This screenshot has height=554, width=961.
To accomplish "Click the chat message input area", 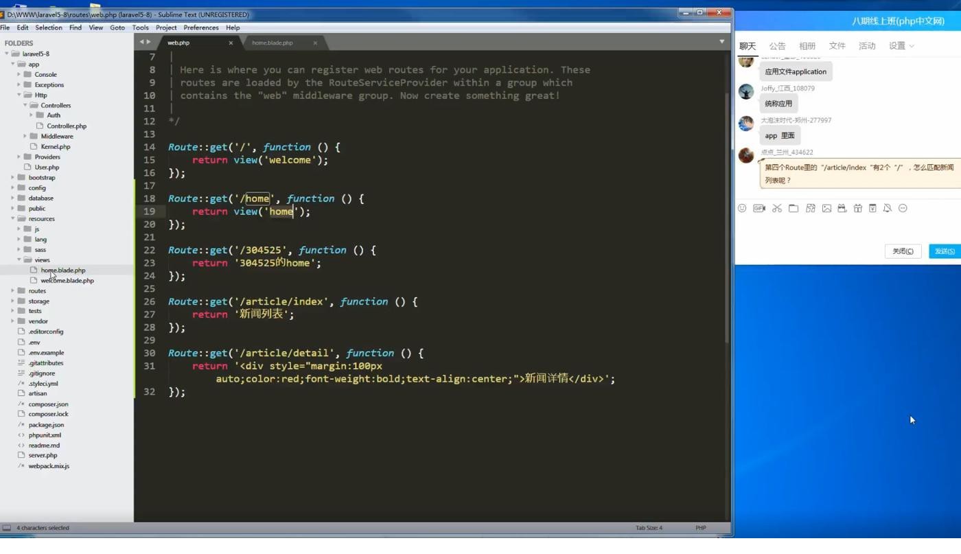I will (x=848, y=228).
